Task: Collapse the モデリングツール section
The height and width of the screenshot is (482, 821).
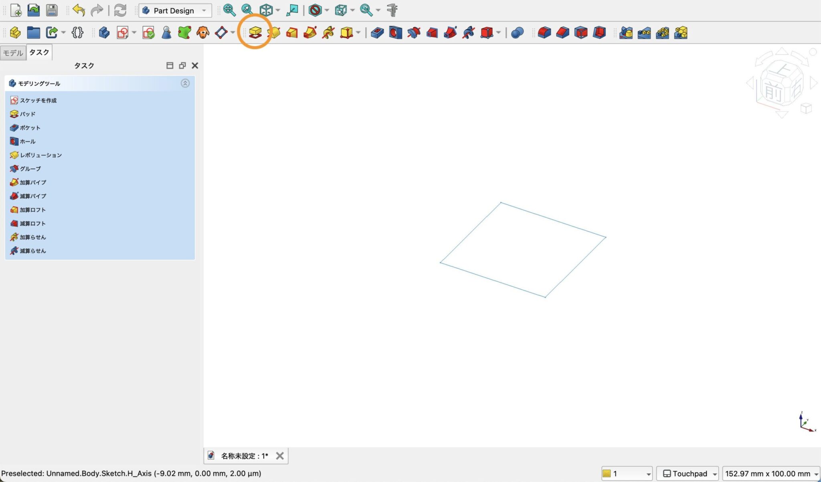Action: (x=185, y=83)
